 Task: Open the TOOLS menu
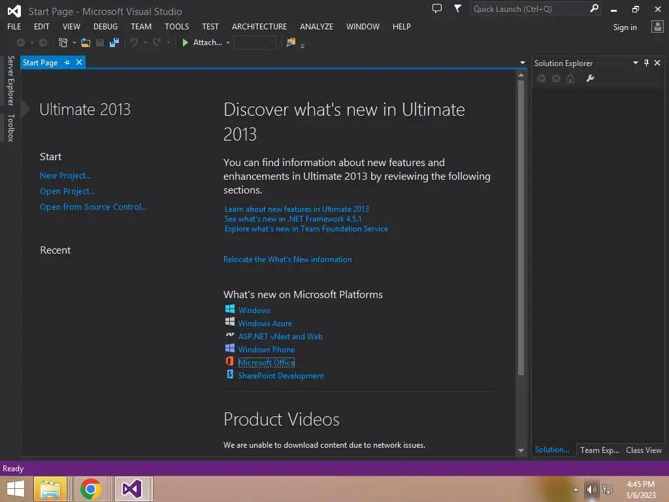pos(176,26)
